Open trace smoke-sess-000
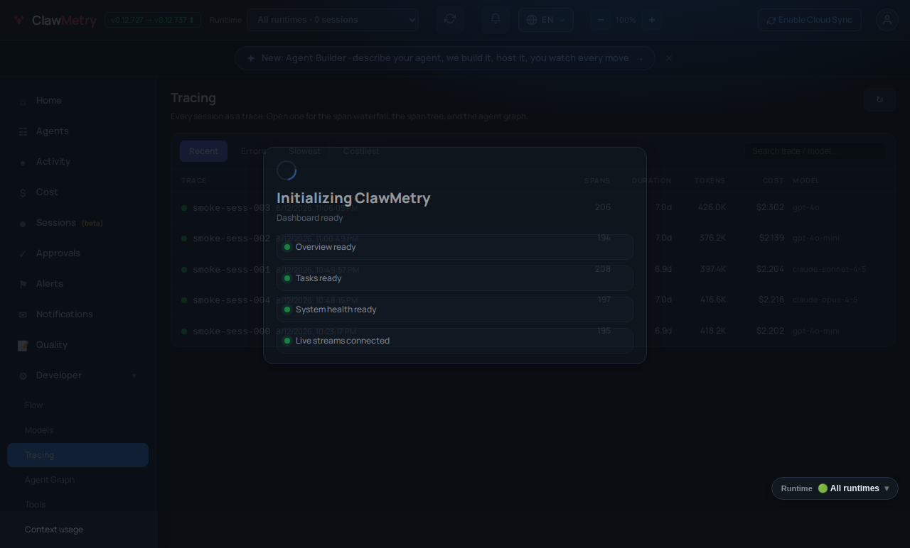This screenshot has height=548, width=910. (532, 331)
